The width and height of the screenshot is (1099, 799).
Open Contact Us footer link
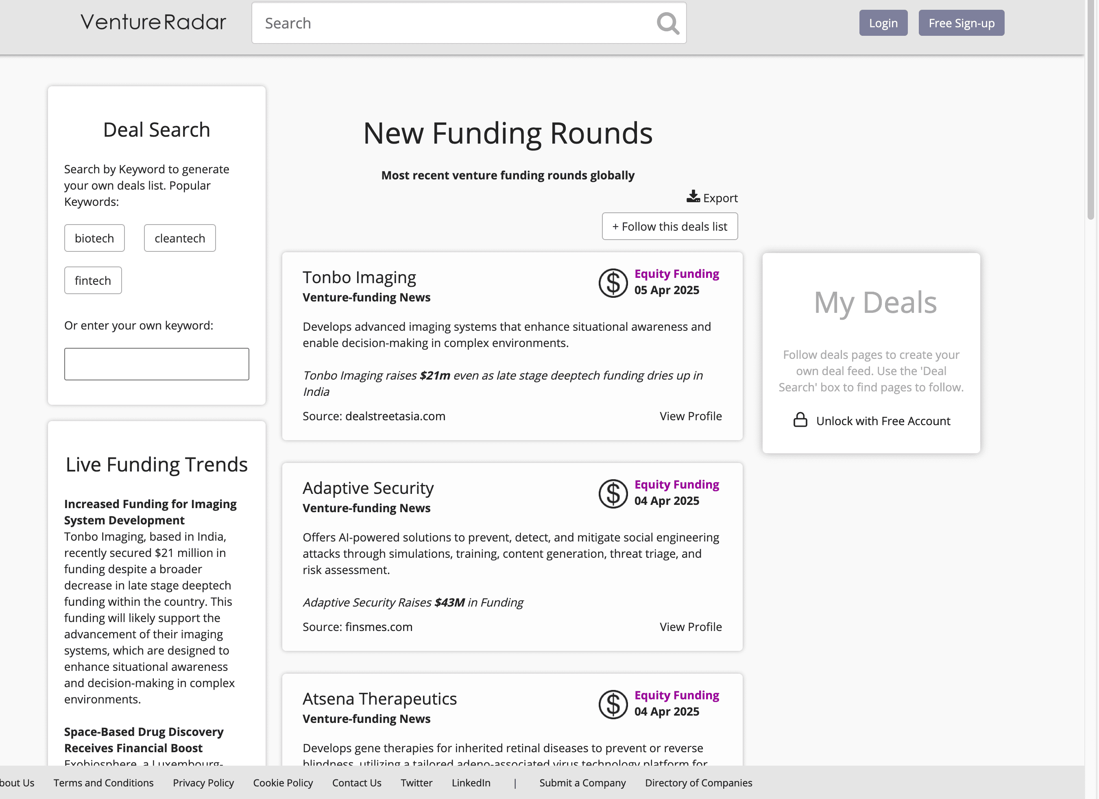click(357, 783)
